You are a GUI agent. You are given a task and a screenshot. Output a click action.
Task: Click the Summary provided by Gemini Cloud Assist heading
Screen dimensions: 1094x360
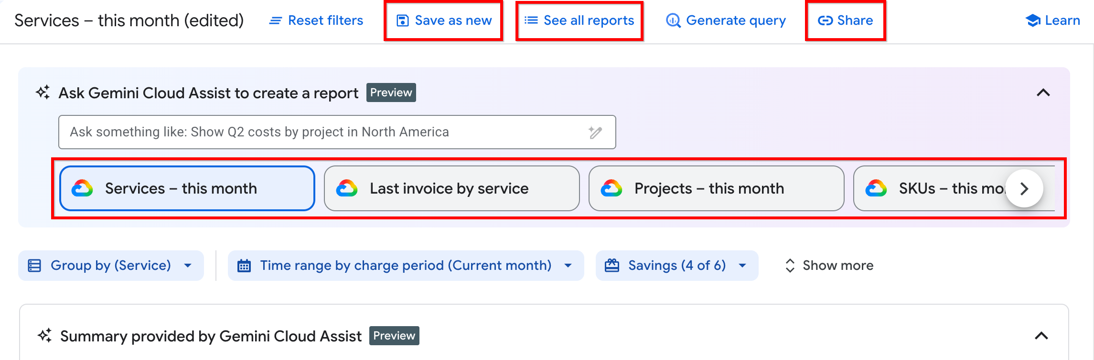pyautogui.click(x=211, y=336)
